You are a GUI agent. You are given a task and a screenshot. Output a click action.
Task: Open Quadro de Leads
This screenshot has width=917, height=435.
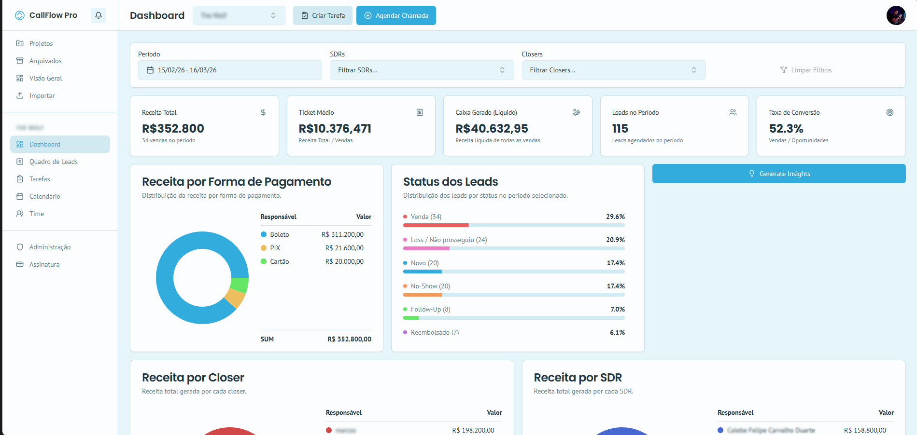pos(60,162)
